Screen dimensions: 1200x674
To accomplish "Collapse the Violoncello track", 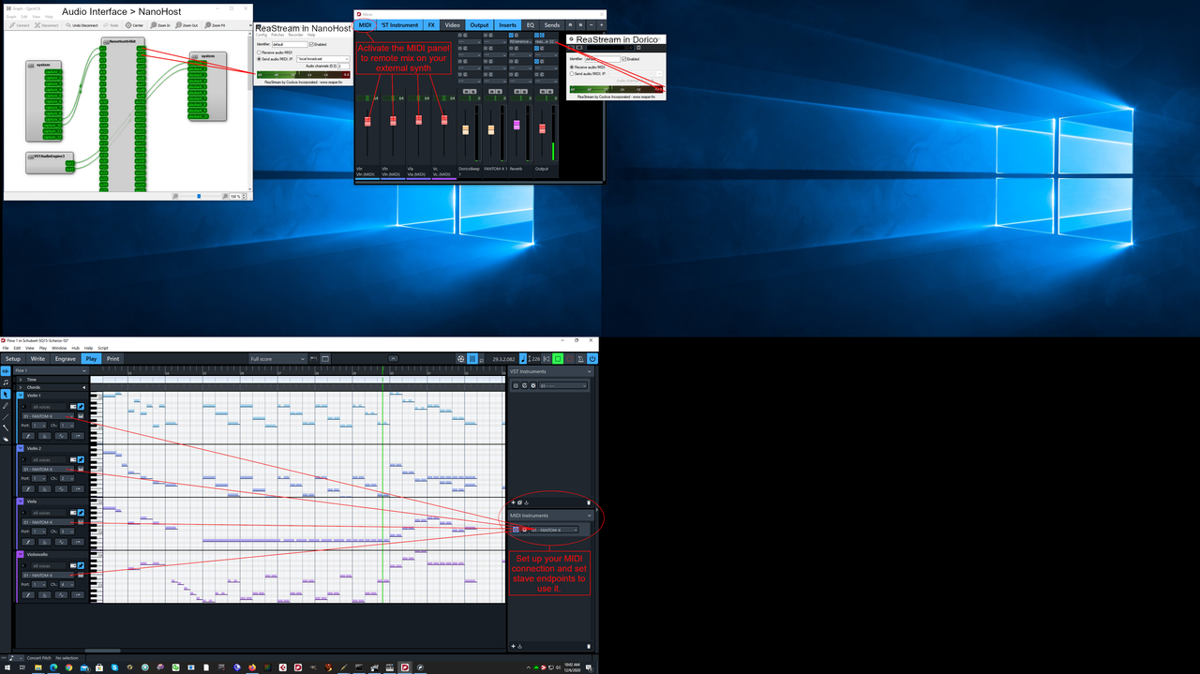I will (21, 555).
